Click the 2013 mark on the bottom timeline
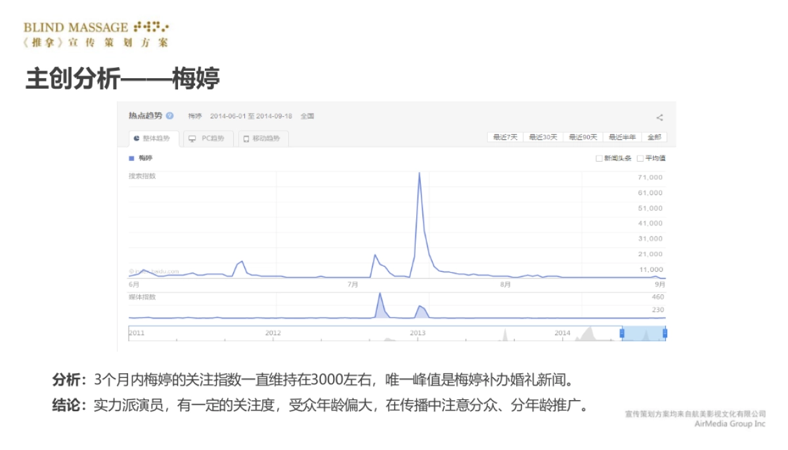Viewport: 788px width, 450px height. pos(418,333)
